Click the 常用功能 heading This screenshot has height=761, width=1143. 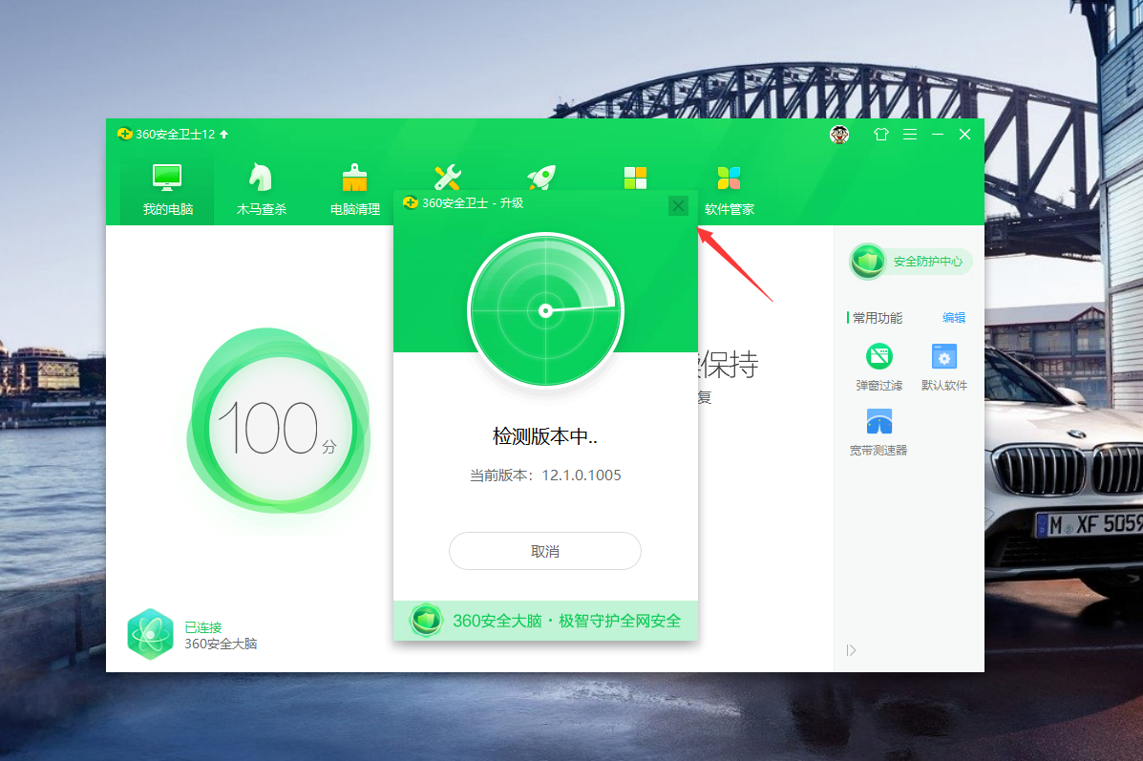877,318
